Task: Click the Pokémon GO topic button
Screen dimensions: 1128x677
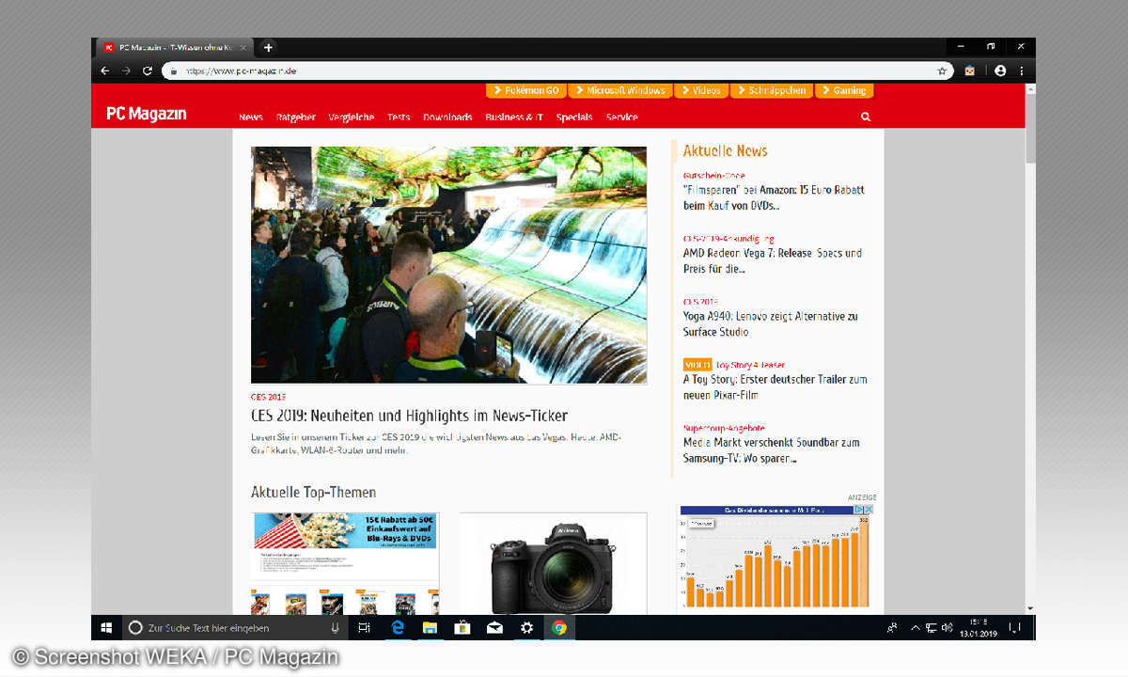Action: point(525,90)
